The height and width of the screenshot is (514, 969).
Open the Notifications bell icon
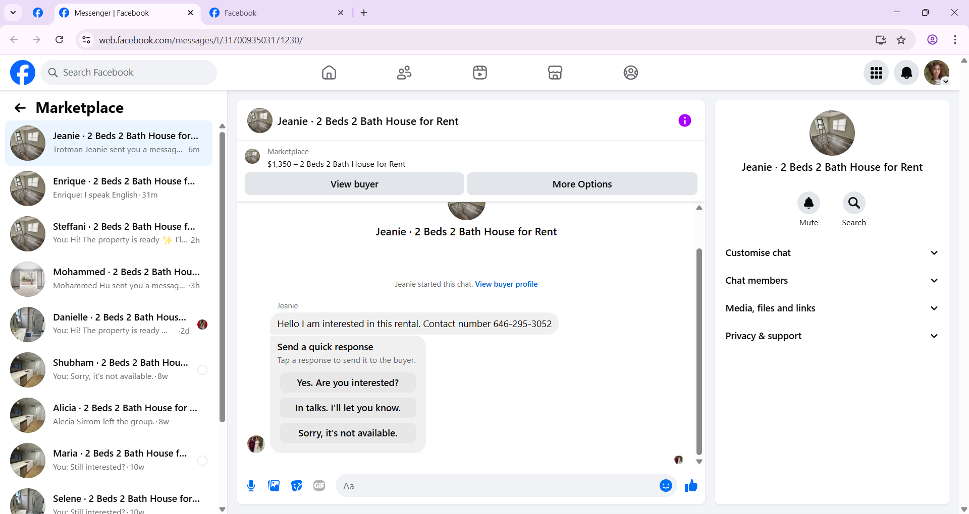(906, 73)
